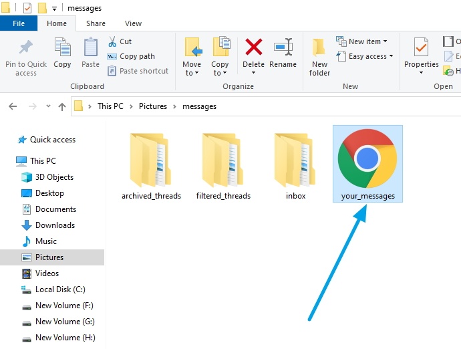The width and height of the screenshot is (461, 349).
Task: Go forward with the right arrow
Action: [x=33, y=106]
